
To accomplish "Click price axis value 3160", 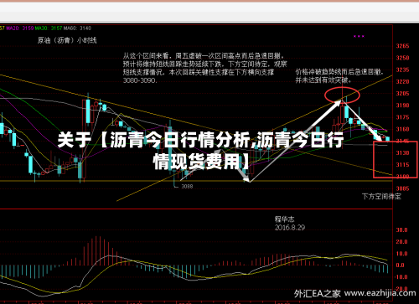I will tap(402, 129).
